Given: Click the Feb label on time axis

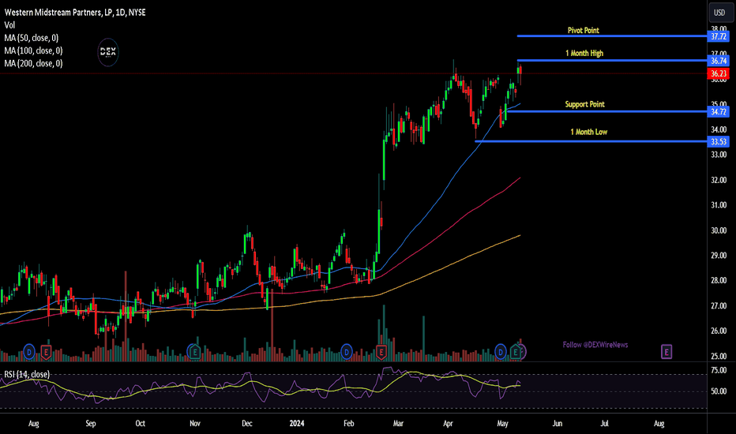Looking at the screenshot, I should click(x=349, y=423).
